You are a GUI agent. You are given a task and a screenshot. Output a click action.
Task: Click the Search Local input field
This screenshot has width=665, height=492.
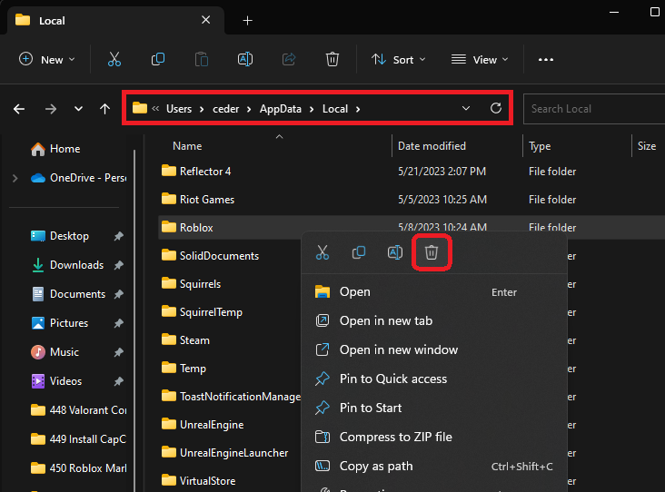[x=591, y=109]
